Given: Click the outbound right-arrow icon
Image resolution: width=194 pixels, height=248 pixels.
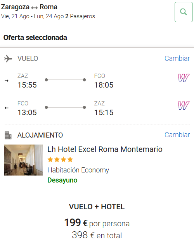Looking at the screenshot, I should click(7, 81).
